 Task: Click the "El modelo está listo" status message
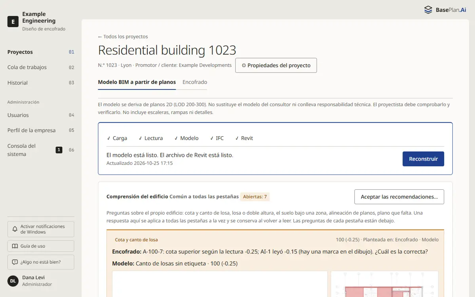pos(170,155)
